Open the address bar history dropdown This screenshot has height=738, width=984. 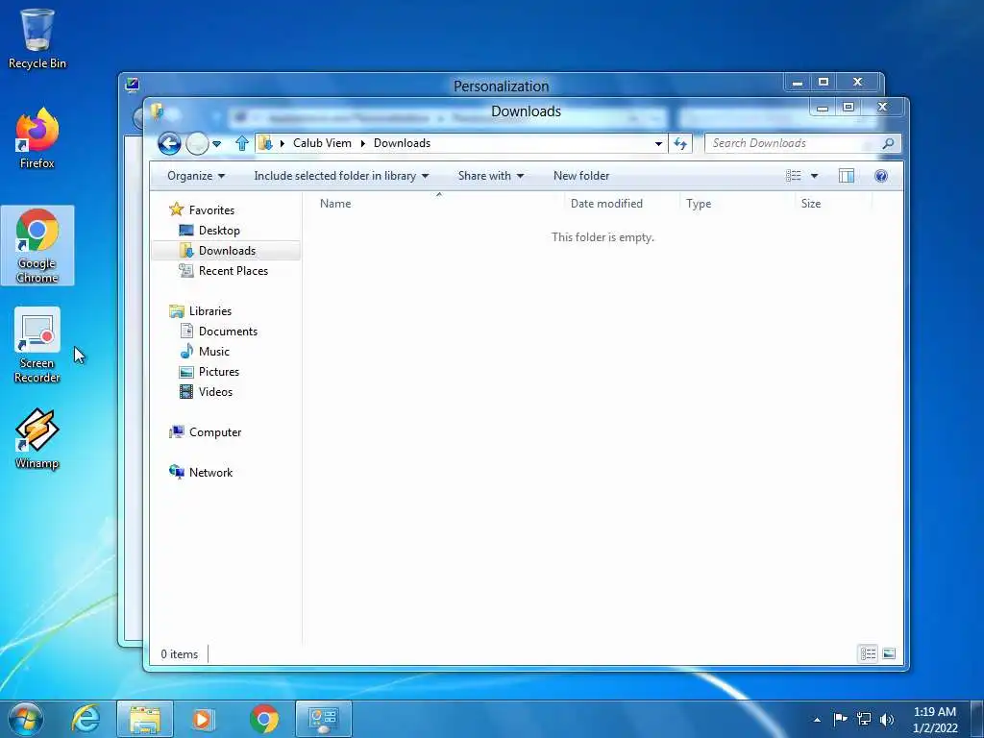[658, 144]
